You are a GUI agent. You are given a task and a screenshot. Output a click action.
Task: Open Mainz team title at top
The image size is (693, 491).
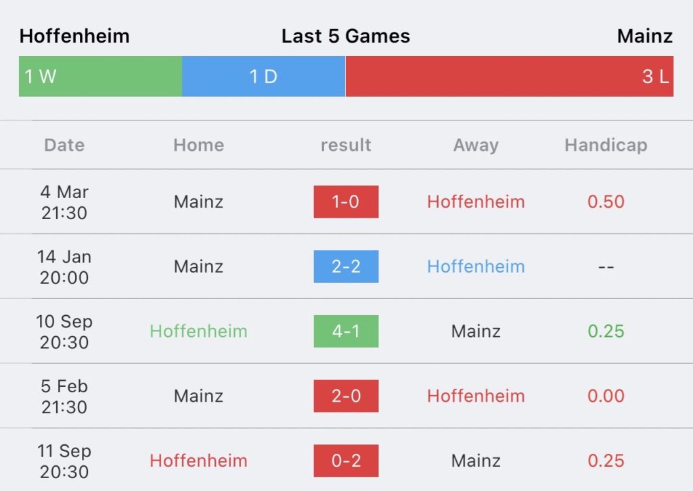pos(645,36)
